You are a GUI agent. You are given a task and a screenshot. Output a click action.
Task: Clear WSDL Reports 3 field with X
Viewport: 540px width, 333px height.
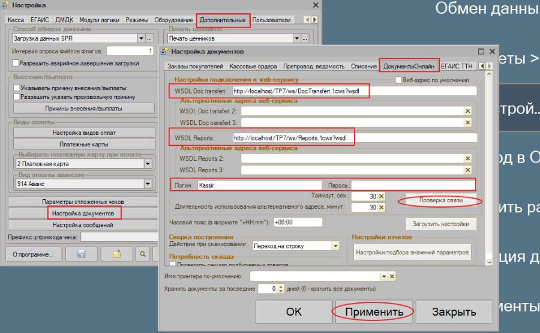coord(467,170)
